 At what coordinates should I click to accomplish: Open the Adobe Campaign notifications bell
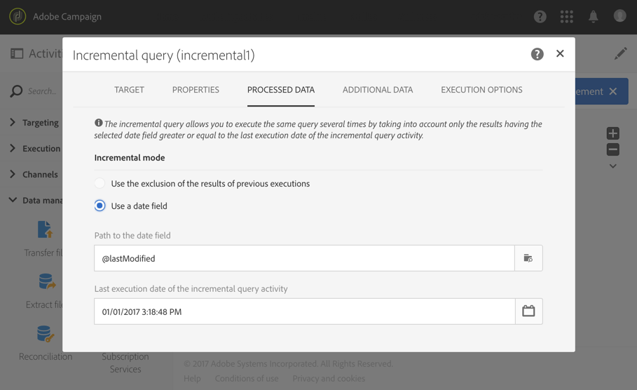coord(593,17)
